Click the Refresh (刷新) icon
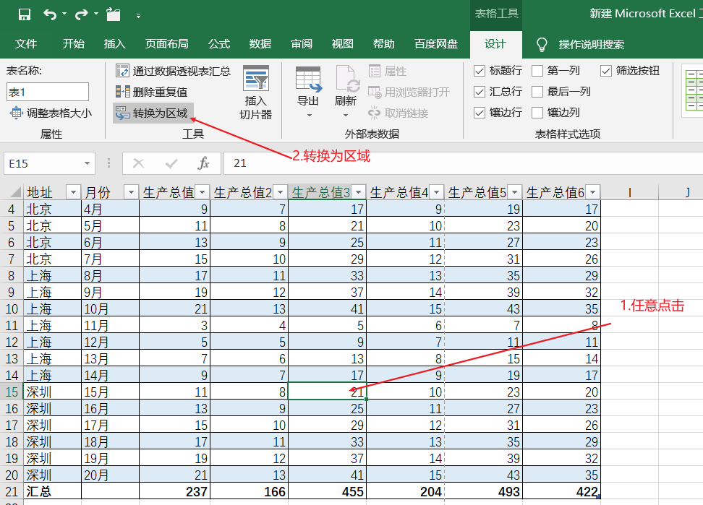 pyautogui.click(x=346, y=79)
